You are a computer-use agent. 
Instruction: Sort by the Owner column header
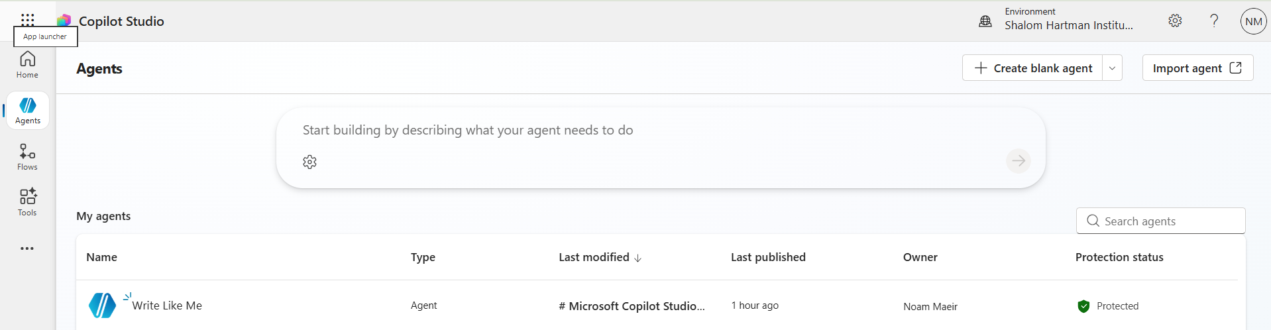(920, 257)
